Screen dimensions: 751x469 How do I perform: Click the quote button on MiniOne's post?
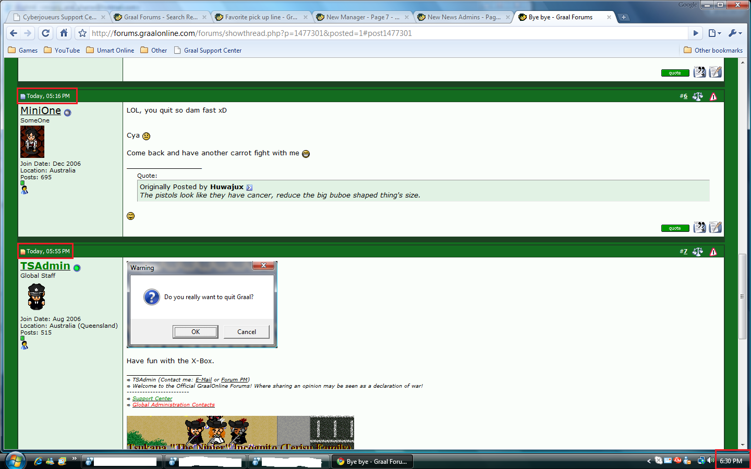[x=675, y=228]
